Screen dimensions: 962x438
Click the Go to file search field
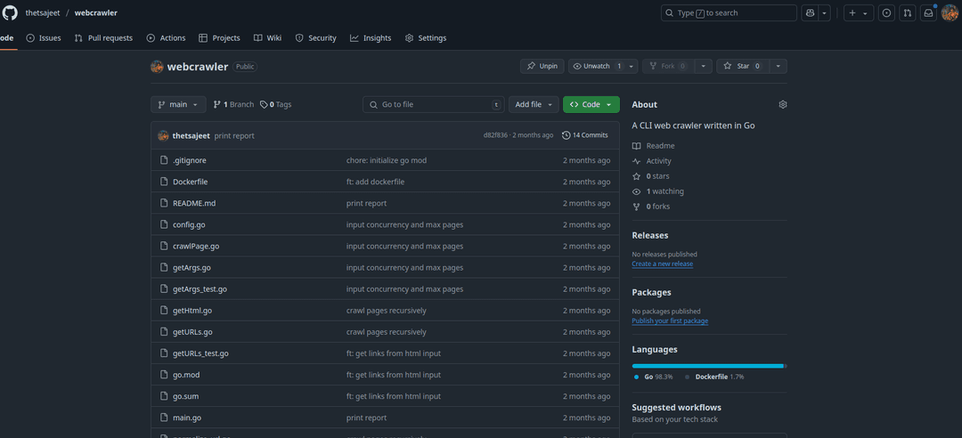click(432, 104)
